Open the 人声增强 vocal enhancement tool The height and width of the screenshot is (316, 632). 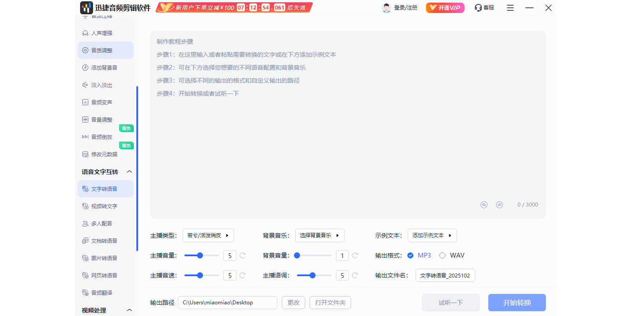(x=100, y=32)
